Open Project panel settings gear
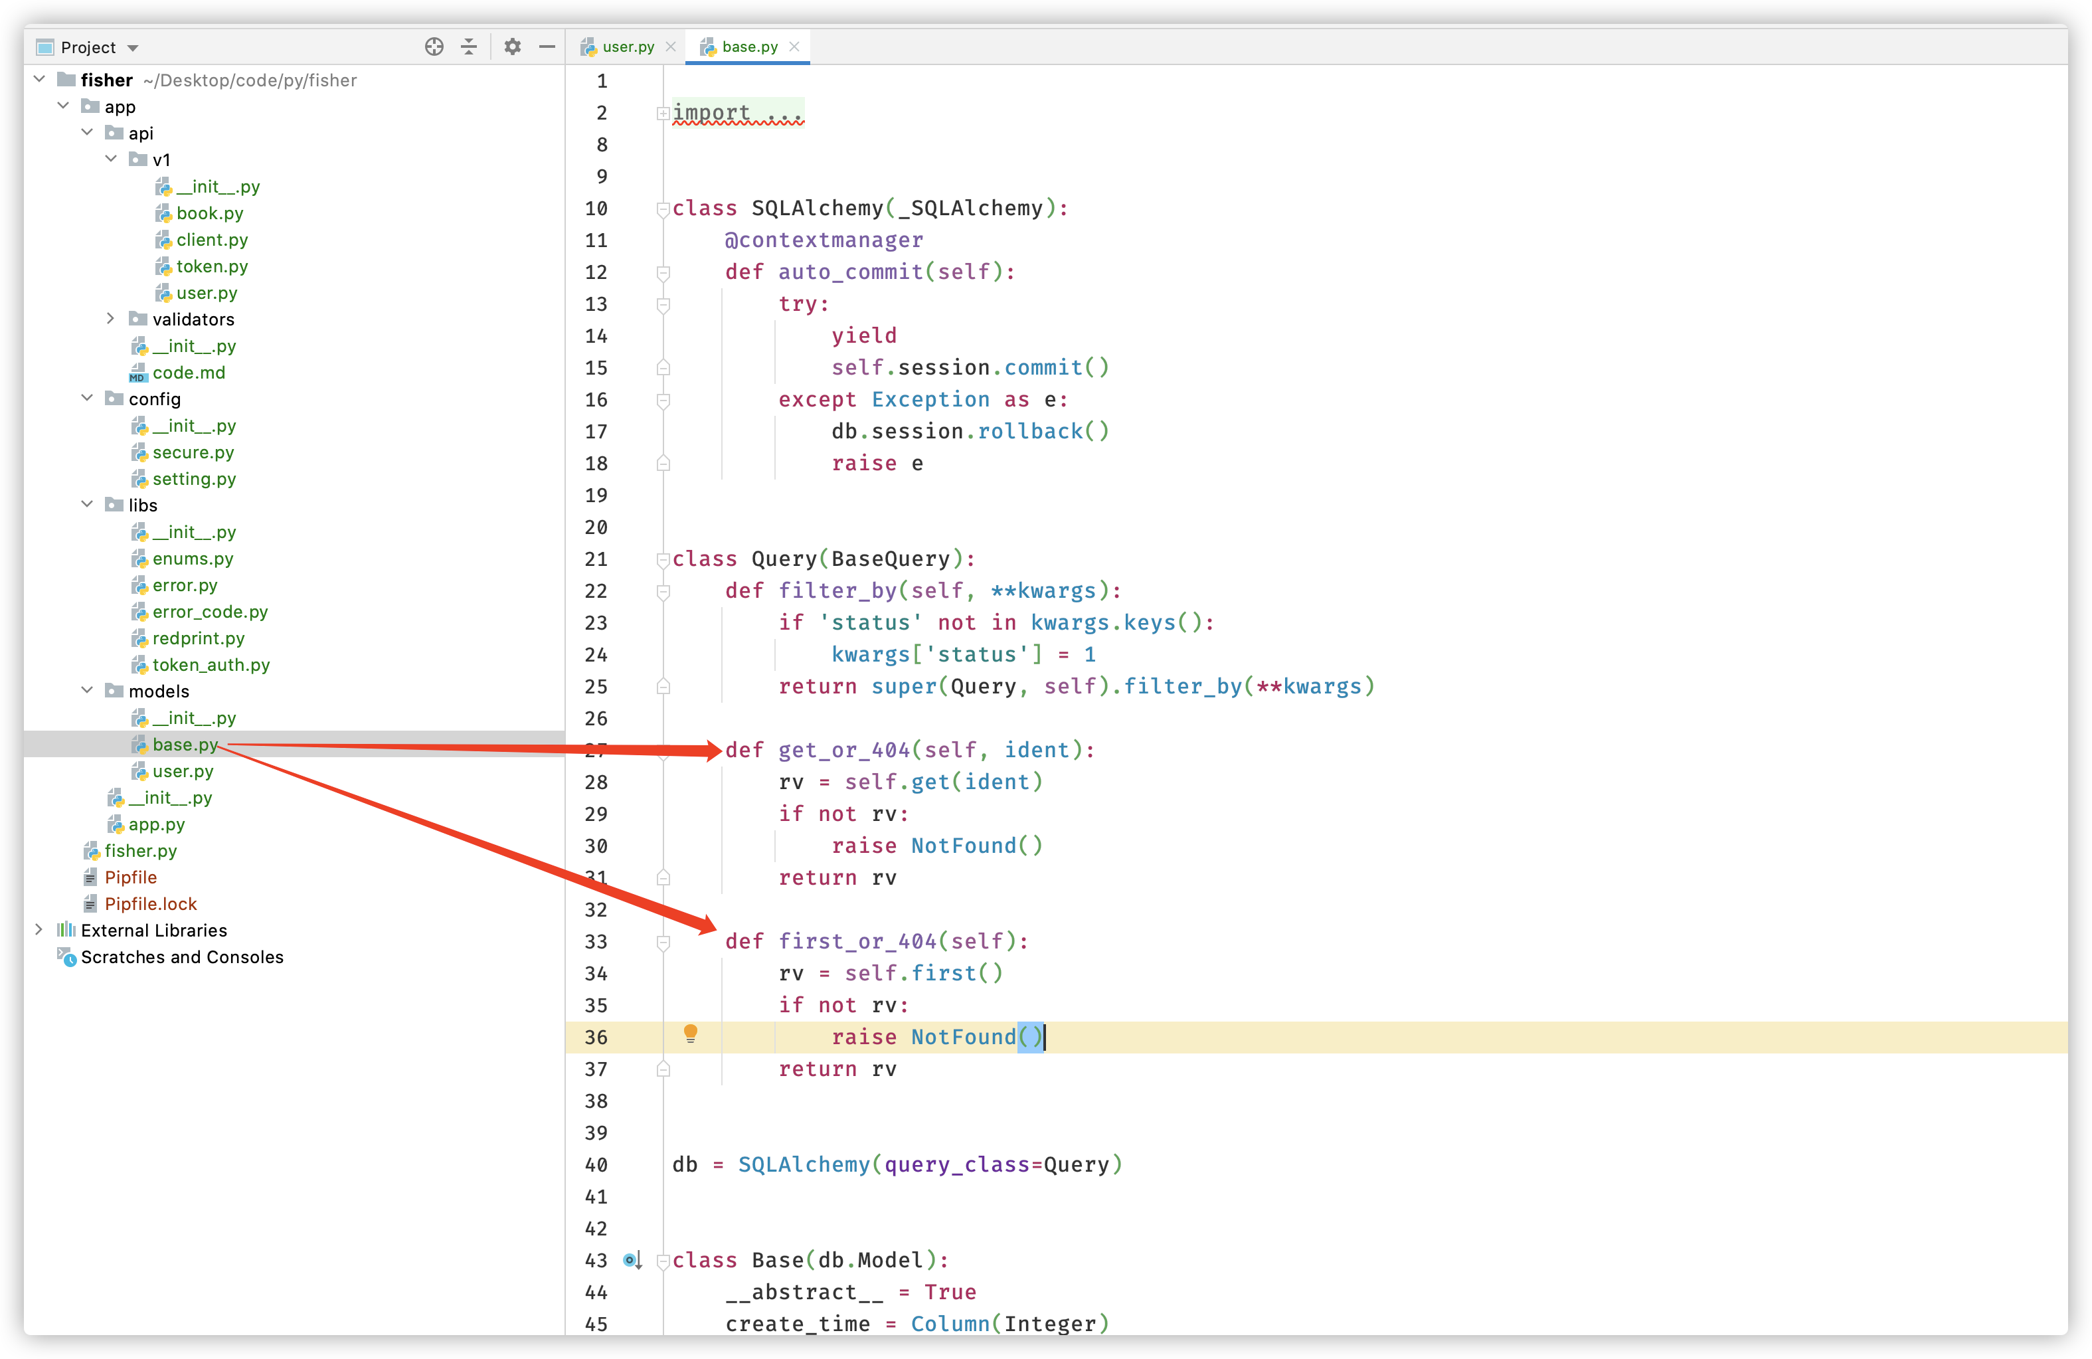2092x1359 pixels. 513,46
